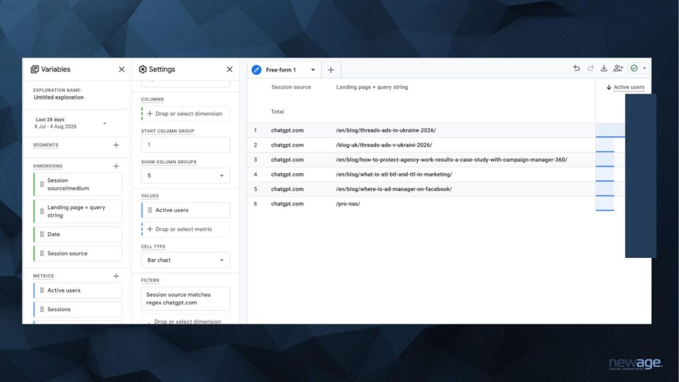Click what-is-atl-btl-and-ttl-in-marketing cell
Screen dimensions: 679x382
coord(394,174)
